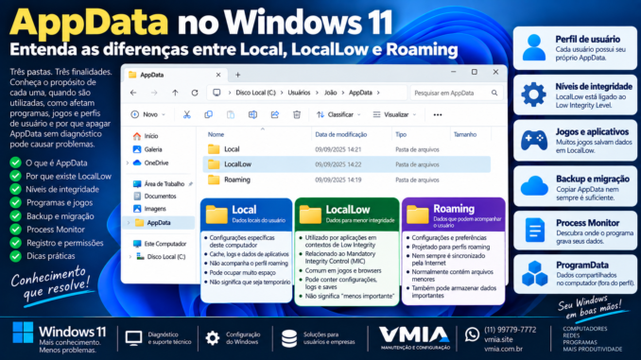This screenshot has width=641, height=360.
Task: Click the purple Roaming info card header
Action: tap(454, 214)
